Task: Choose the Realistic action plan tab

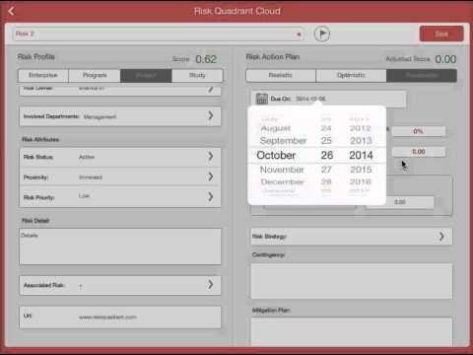Action: (x=281, y=75)
